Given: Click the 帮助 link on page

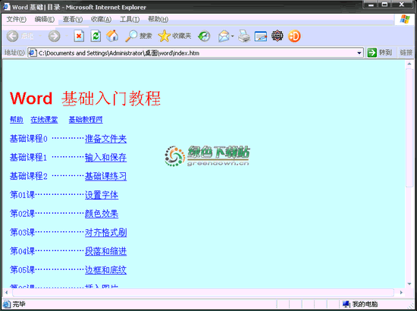Looking at the screenshot, I should tap(17, 119).
